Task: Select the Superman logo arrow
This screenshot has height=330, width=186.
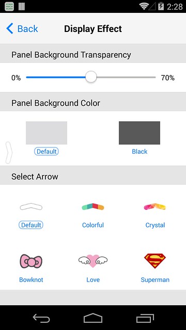Action: click(155, 261)
